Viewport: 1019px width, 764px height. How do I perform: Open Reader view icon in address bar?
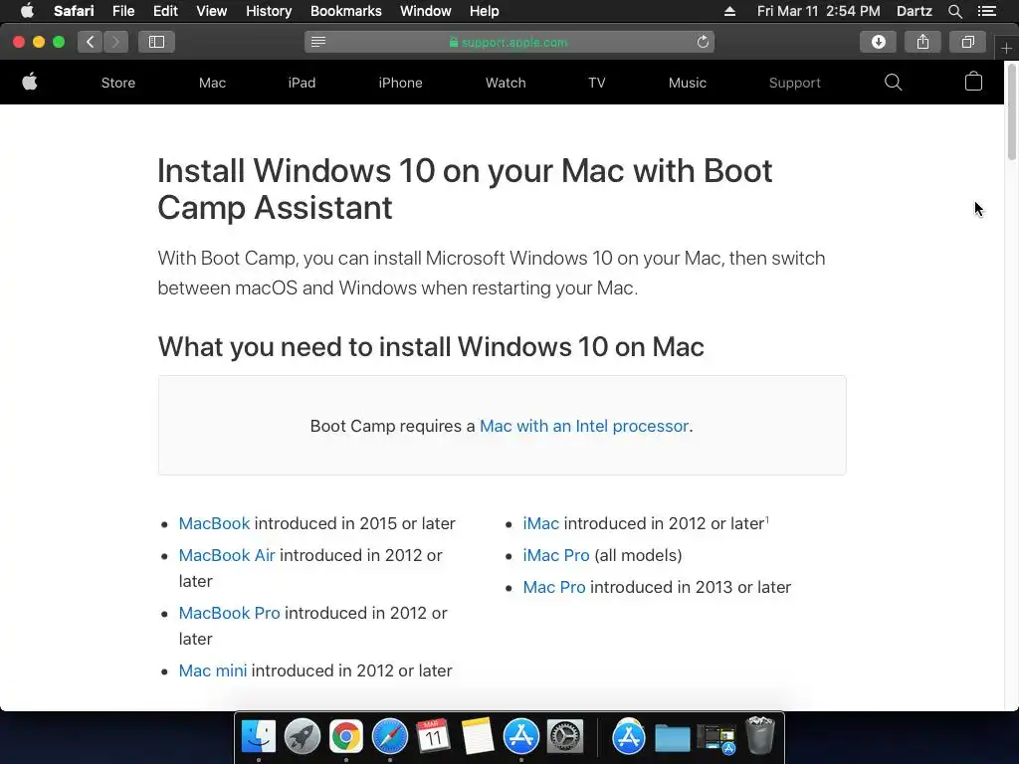point(317,42)
